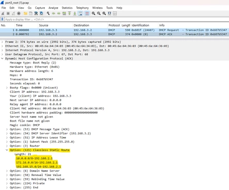Click the Apply a display filter field
229x190 pixels.
point(117,20)
